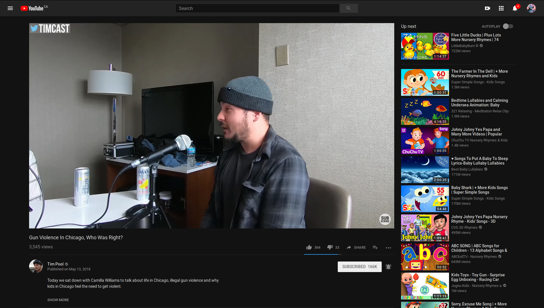Open the YouTube apps grid
Image resolution: width=544 pixels, height=308 pixels.
pos(501,8)
